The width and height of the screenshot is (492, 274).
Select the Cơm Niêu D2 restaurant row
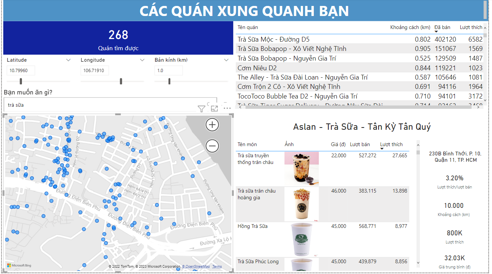tap(359, 68)
